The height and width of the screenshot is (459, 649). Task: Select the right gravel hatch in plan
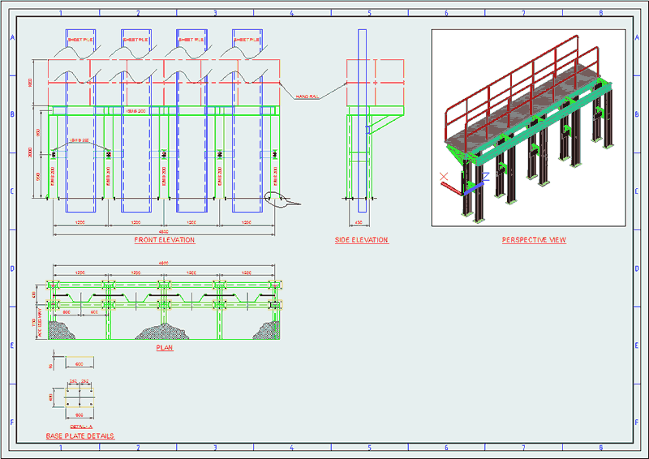point(267,330)
